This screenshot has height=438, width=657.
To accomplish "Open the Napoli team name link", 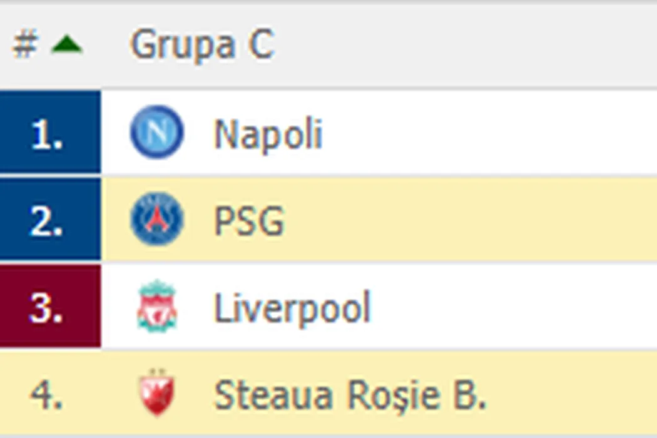I will (x=268, y=134).
